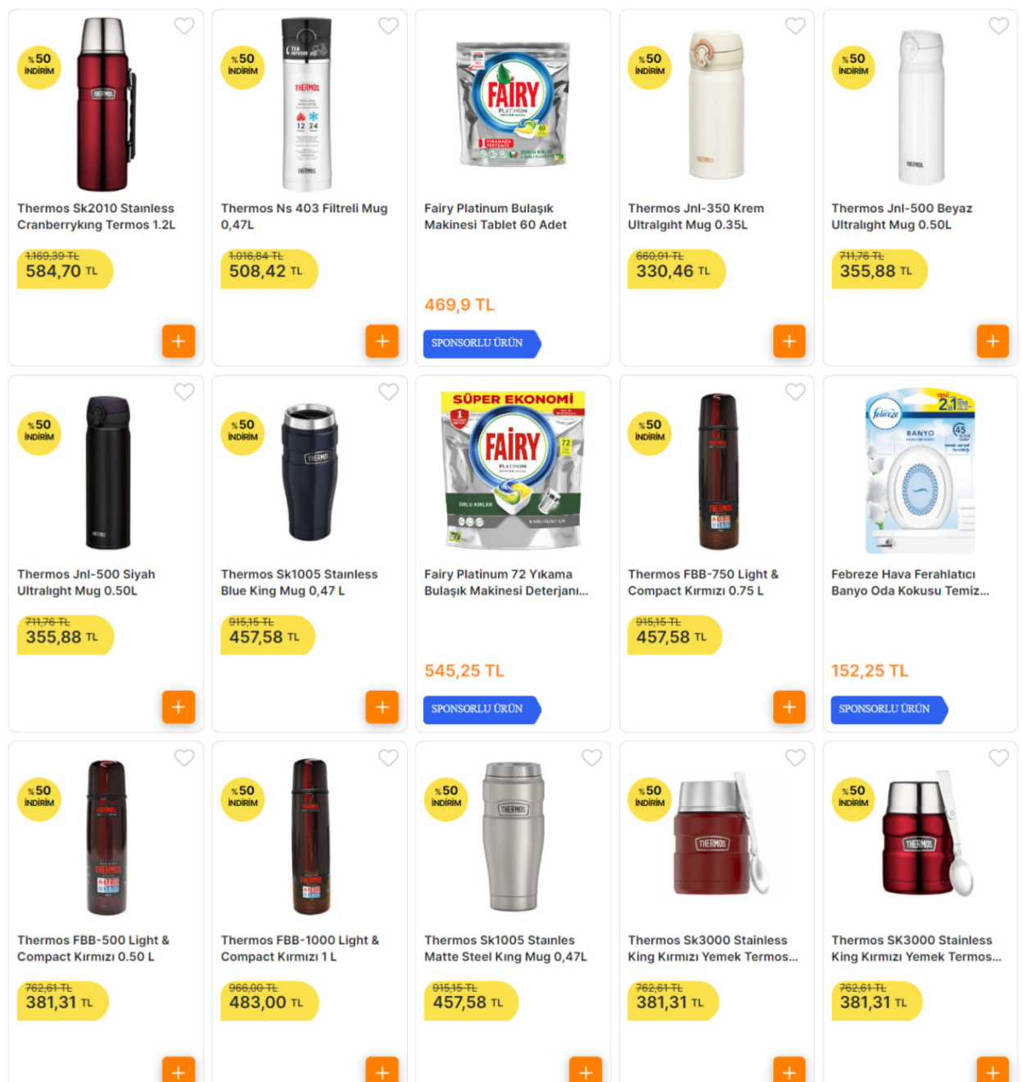Image resolution: width=1022 pixels, height=1082 pixels.
Task: Add Thermos Jnl-500 Beyaz Mug to cart
Action: click(993, 342)
